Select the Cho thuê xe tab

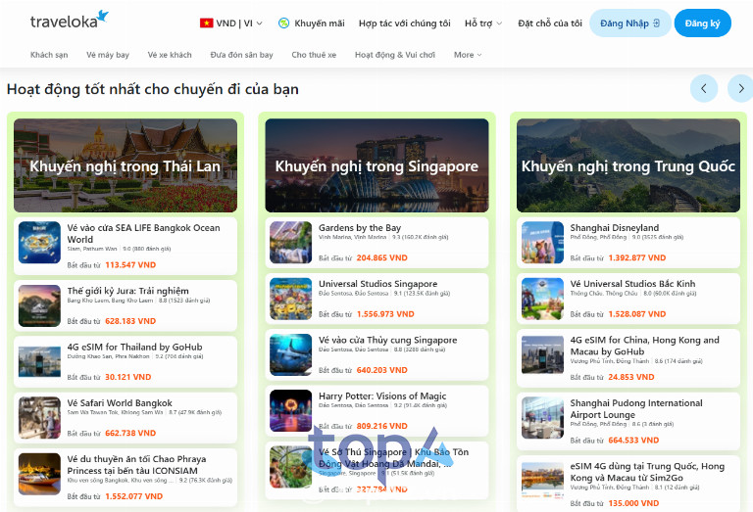[314, 55]
